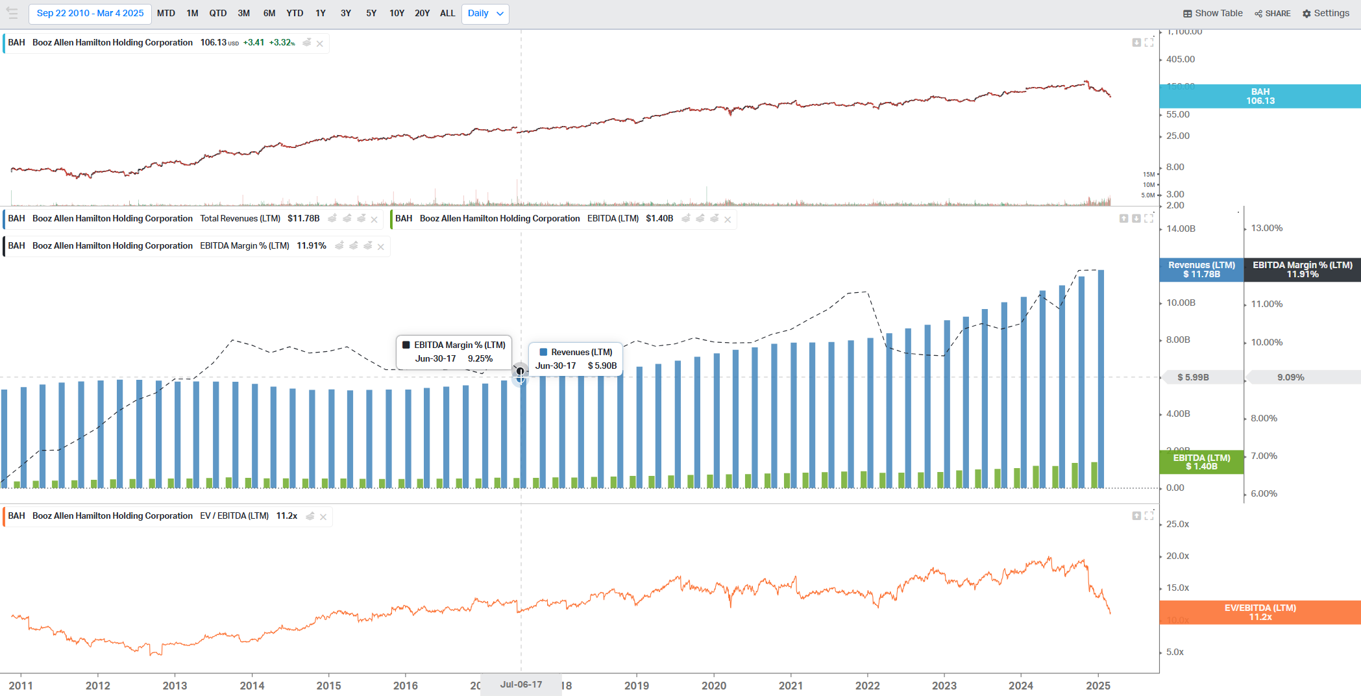Select MTD time range
Screen dimensions: 1361x696
tap(166, 13)
